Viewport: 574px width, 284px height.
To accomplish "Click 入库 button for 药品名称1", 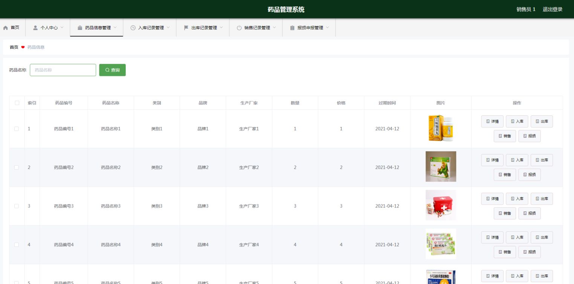I will 517,121.
